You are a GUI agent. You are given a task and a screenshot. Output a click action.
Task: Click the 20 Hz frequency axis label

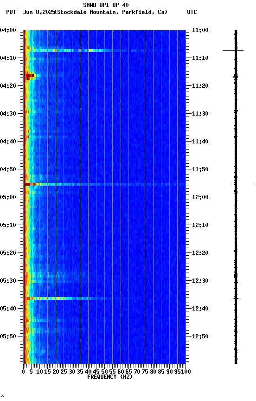(56, 372)
